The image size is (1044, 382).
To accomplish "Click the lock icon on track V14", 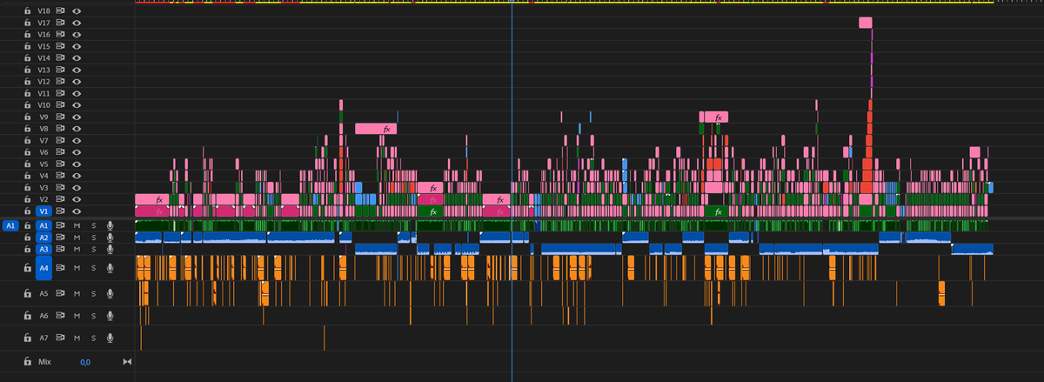I will click(x=28, y=57).
